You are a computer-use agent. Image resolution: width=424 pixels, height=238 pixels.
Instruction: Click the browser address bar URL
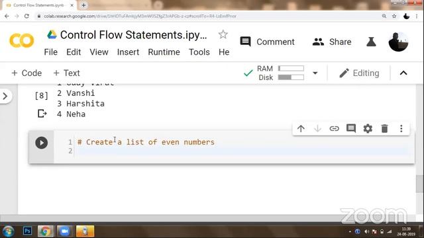140,16
